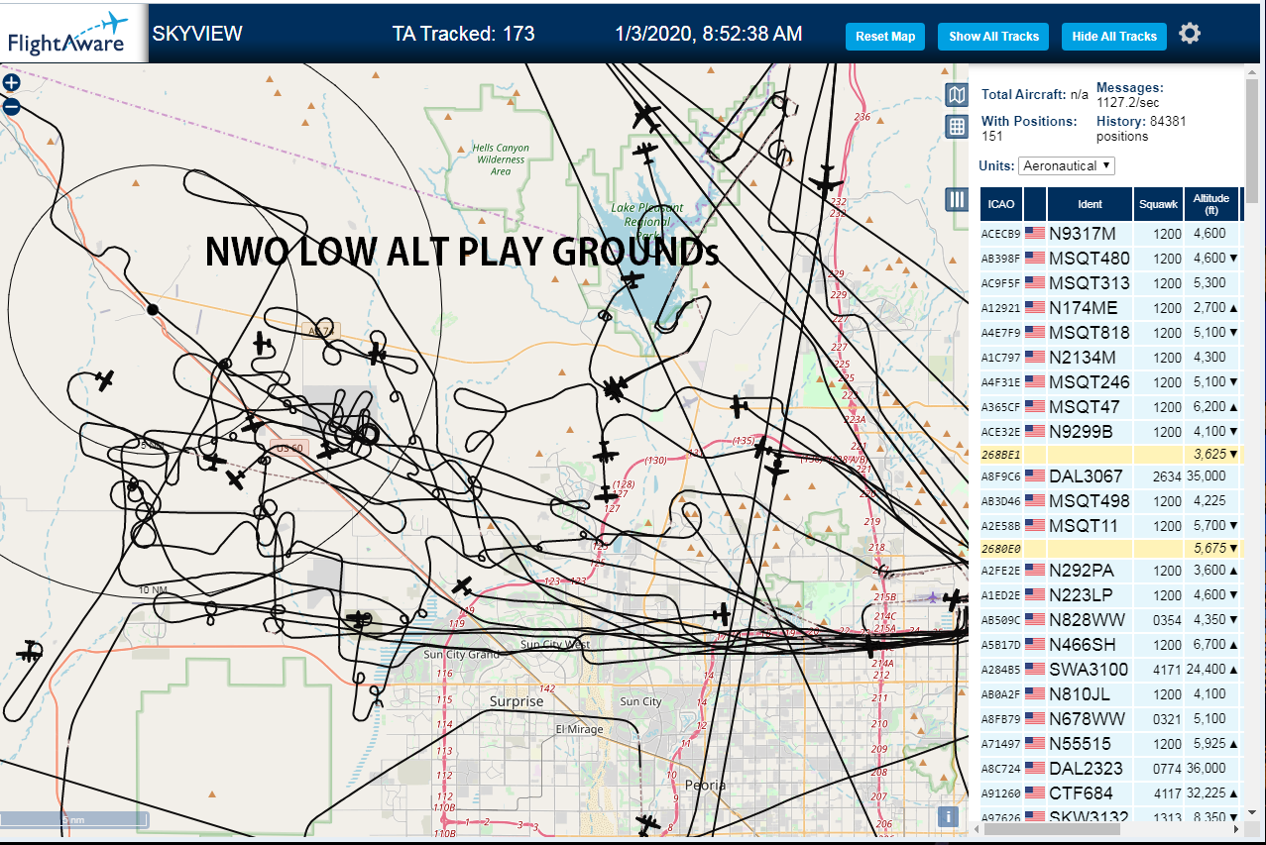Screen dimensions: 1266x845
Task: Click the Peoria city label on map
Action: pos(705,785)
